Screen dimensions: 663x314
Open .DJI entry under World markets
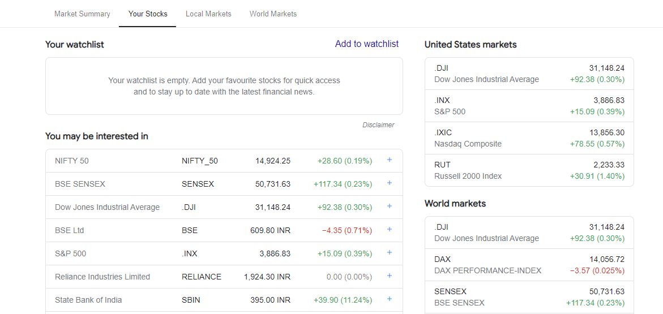pyautogui.click(x=529, y=233)
